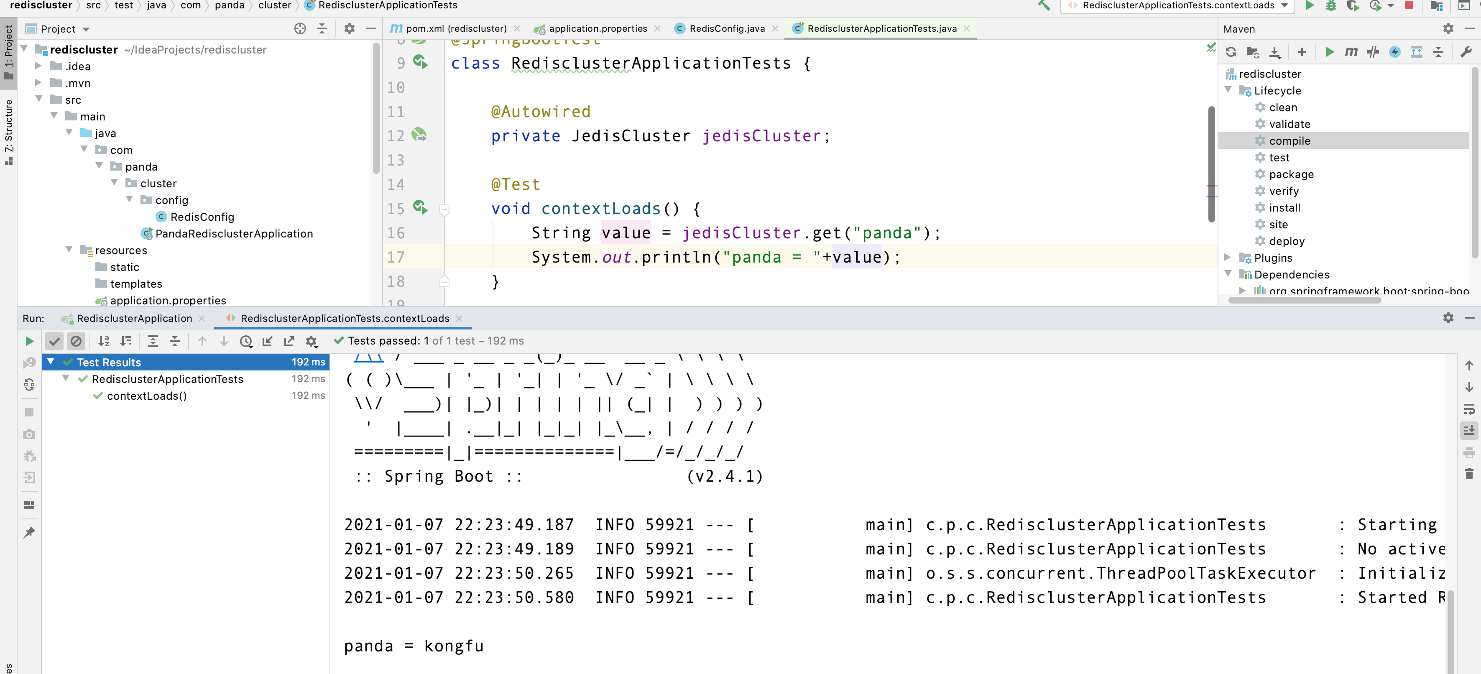The image size is (1481, 674).
Task: Open PandaRedisclusterApplication in project tree
Action: (233, 233)
